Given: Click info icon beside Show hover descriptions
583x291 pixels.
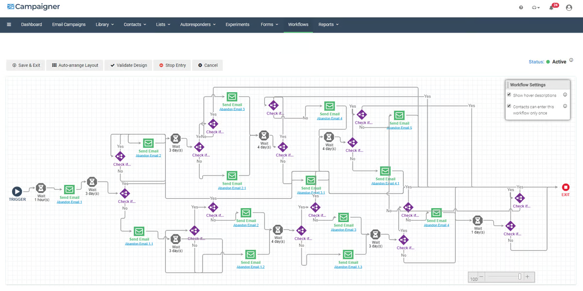Looking at the screenshot, I should [565, 95].
